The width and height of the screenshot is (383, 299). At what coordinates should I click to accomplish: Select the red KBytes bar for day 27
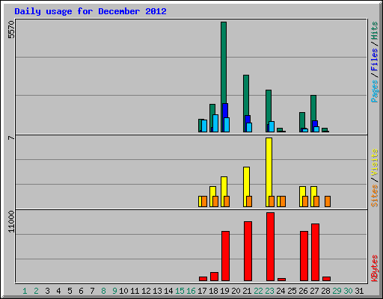click(x=315, y=252)
